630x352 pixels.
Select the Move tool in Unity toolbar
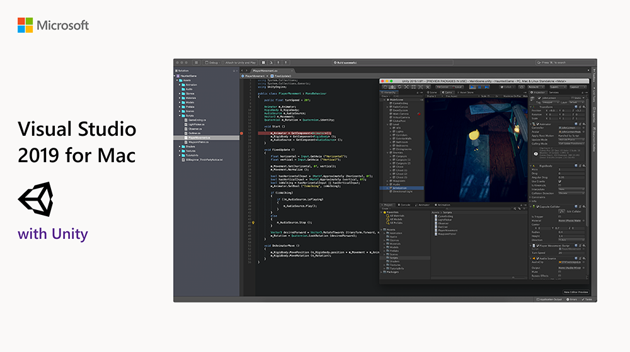click(392, 87)
